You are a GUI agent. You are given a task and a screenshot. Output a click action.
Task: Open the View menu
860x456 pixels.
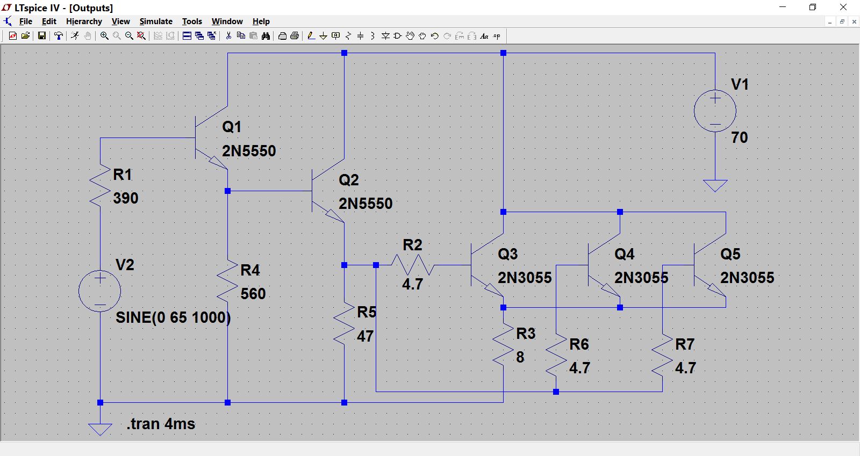121,21
